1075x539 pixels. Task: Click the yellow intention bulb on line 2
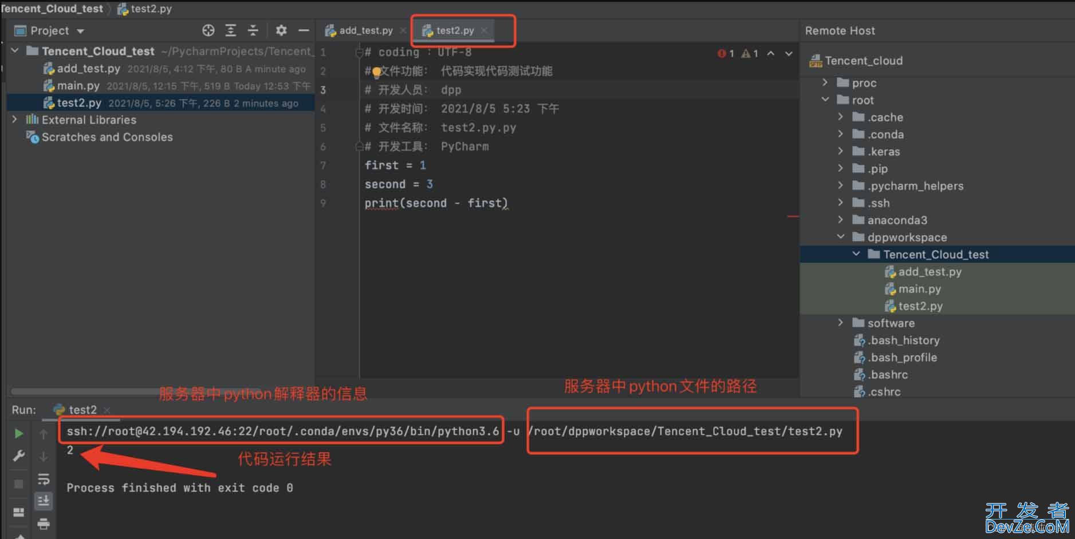point(377,72)
